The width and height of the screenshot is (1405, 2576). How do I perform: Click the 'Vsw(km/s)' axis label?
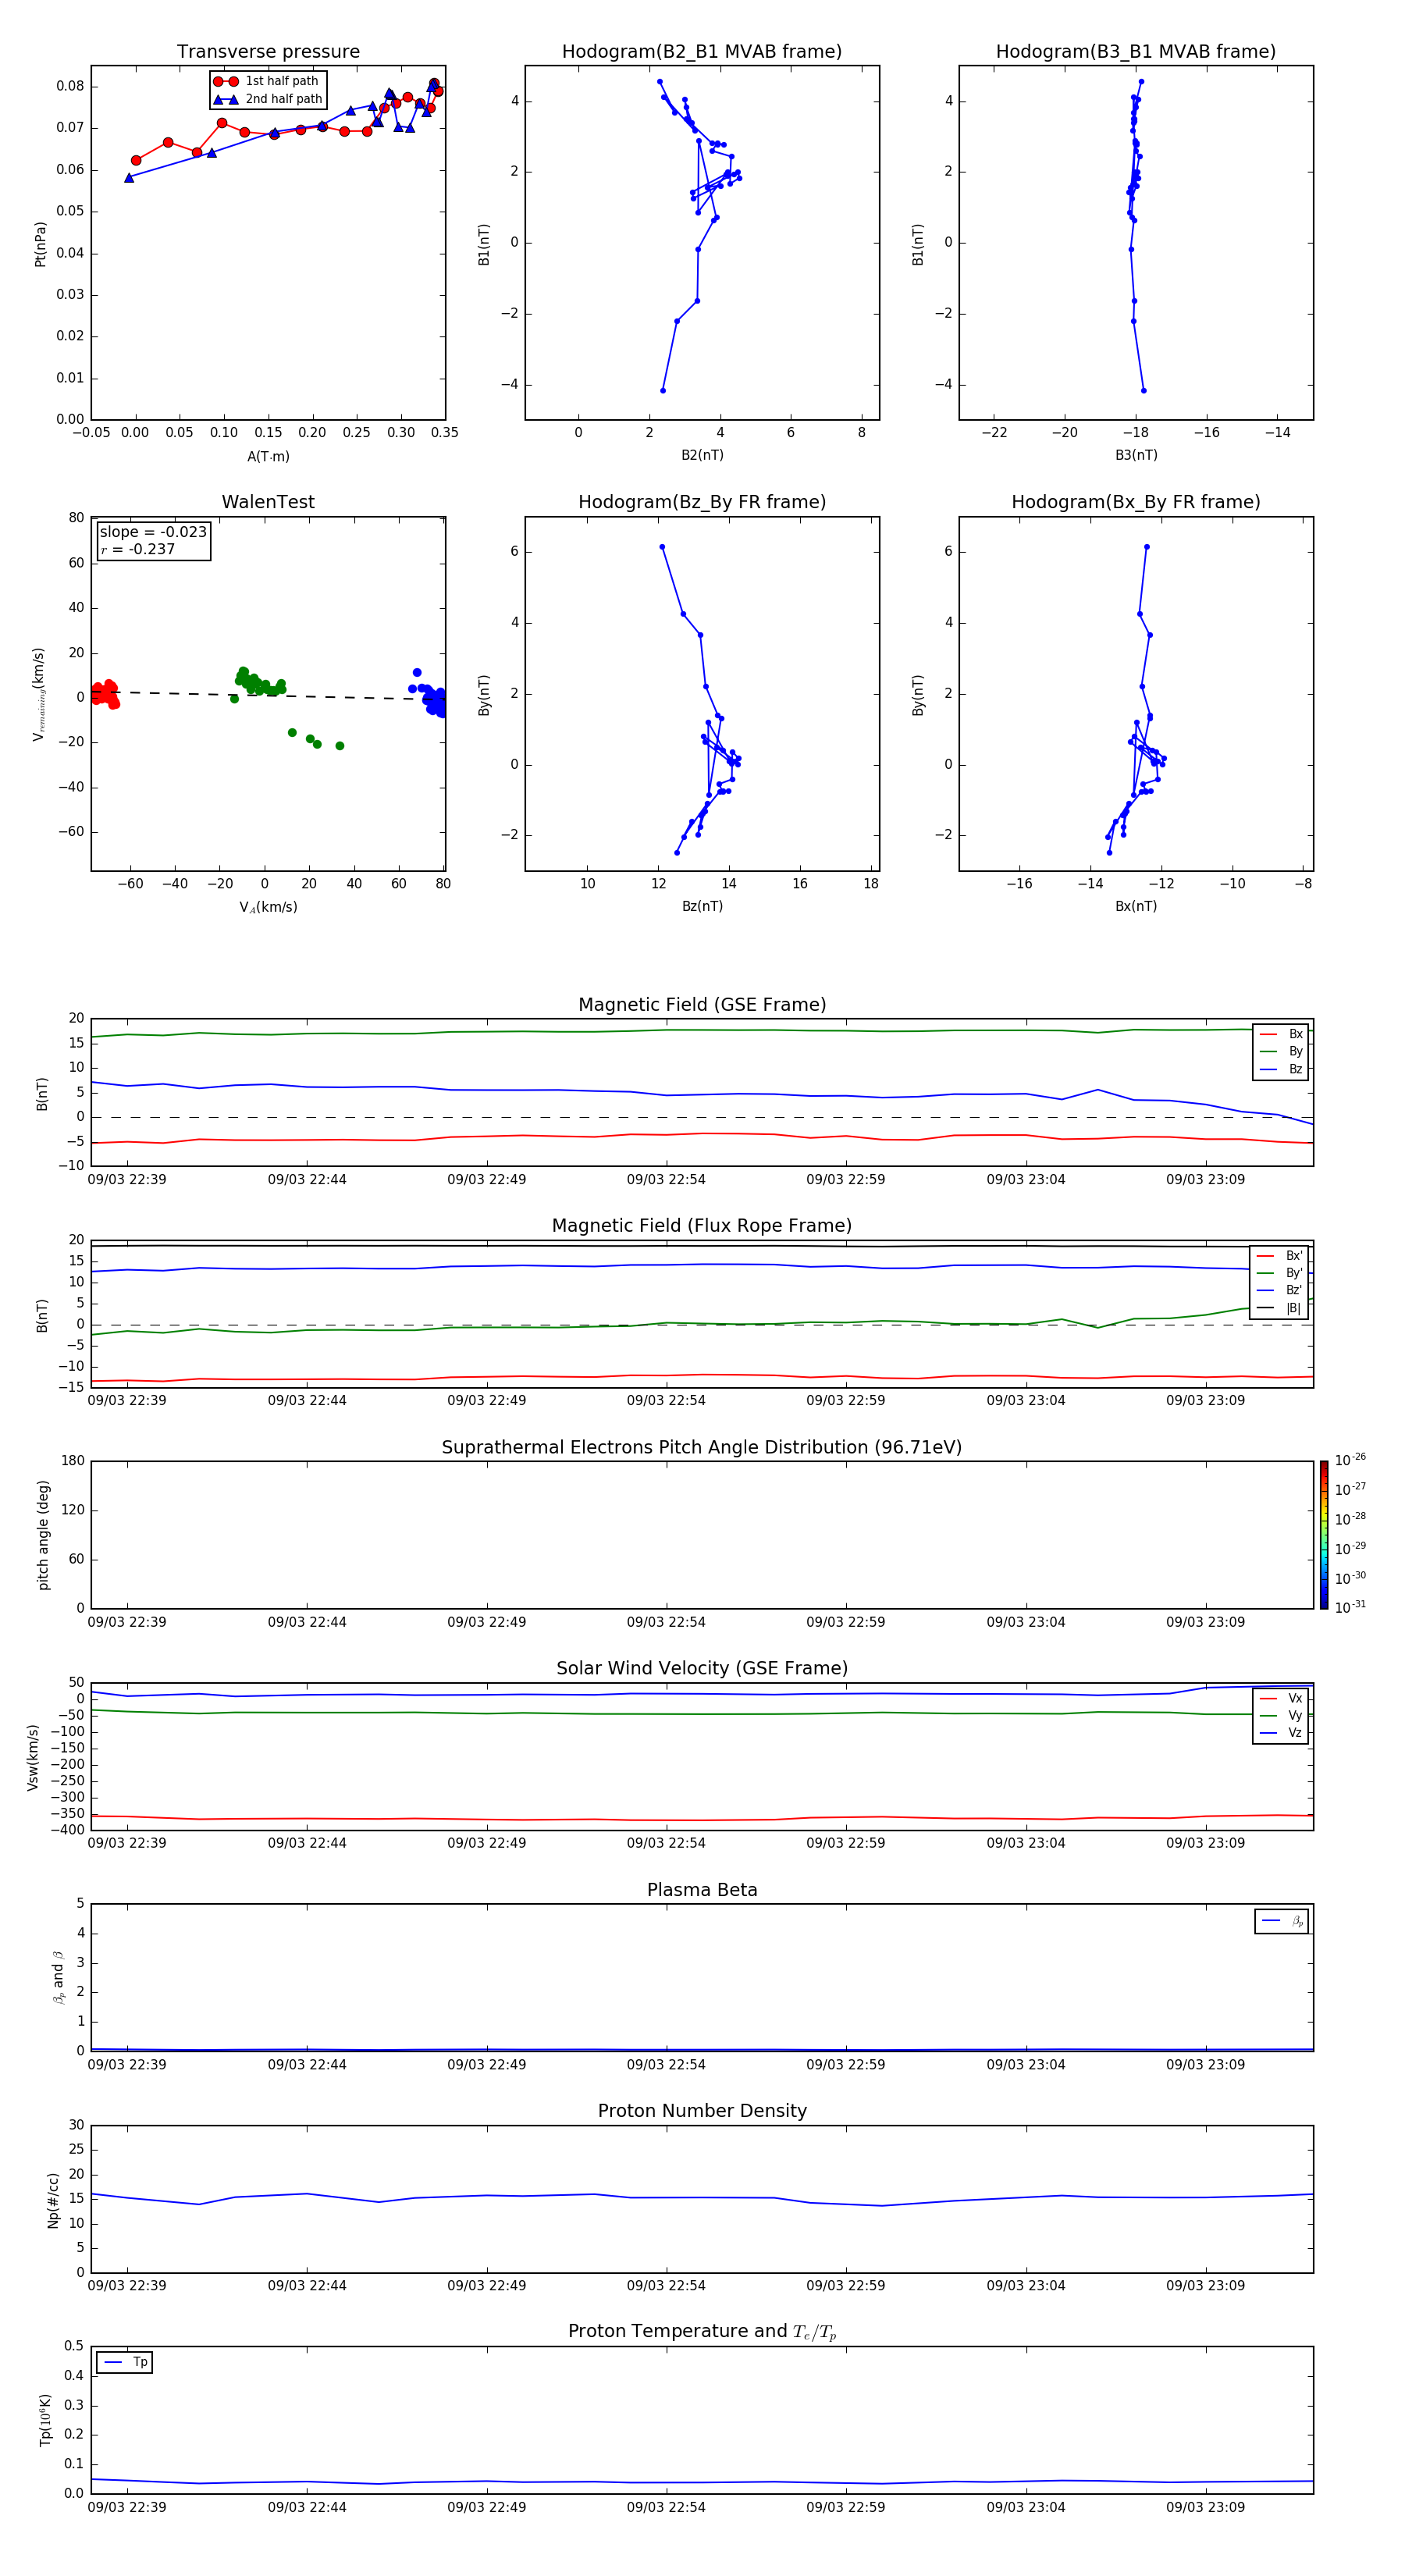(33, 1757)
